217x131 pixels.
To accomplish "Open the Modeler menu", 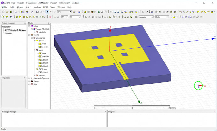I will pos(37,7).
